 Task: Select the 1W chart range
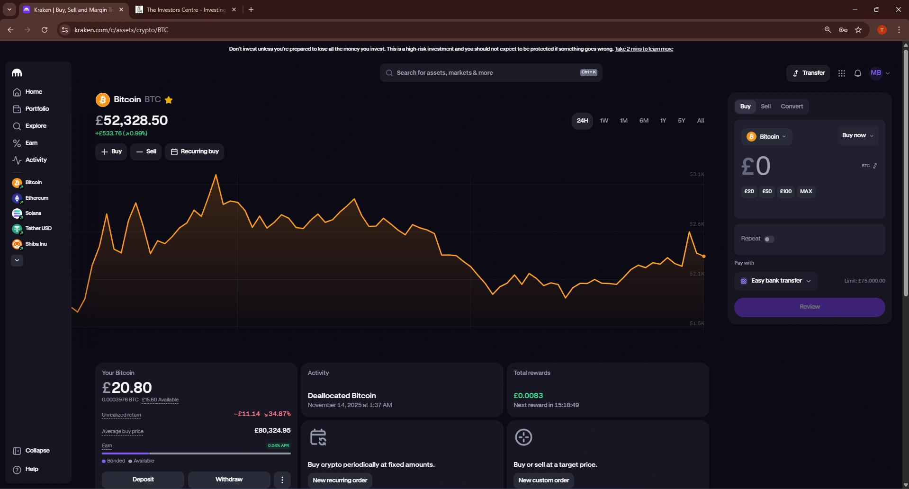[604, 121]
